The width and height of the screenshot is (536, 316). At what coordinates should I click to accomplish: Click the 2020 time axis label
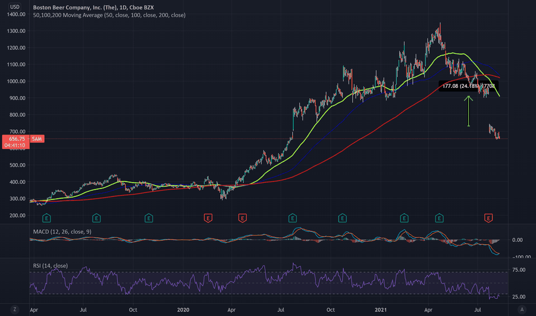tap(183, 310)
